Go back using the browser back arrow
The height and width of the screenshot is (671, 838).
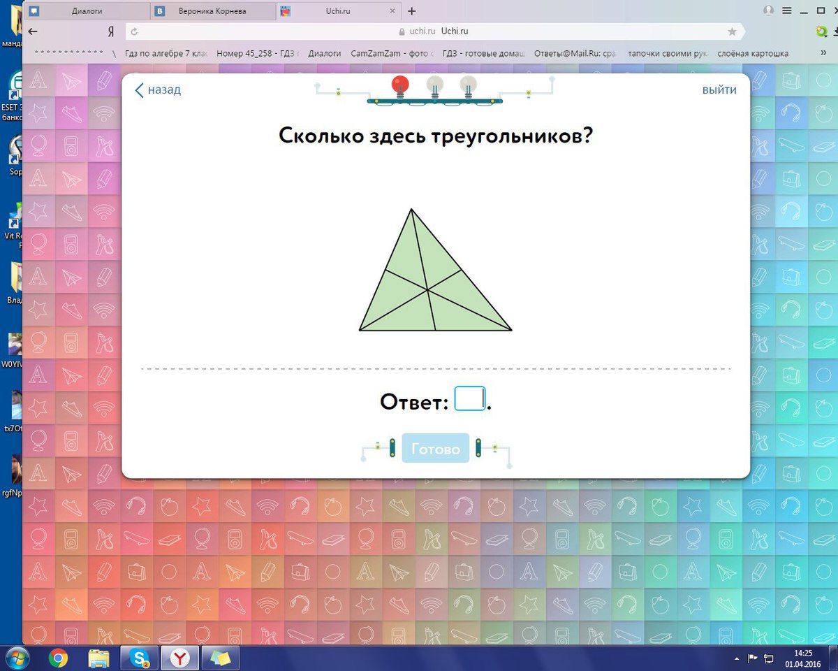[33, 31]
